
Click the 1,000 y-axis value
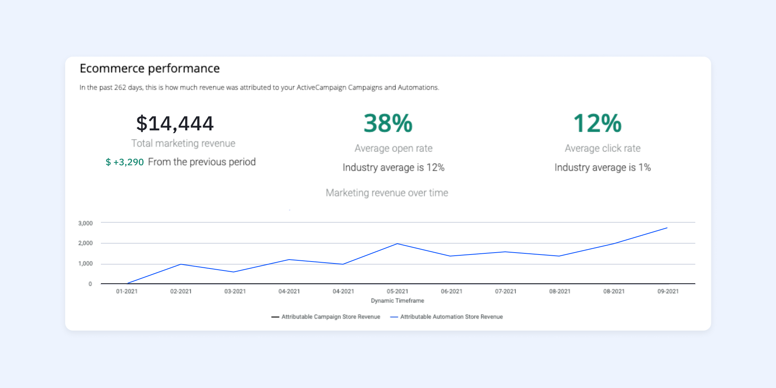tap(85, 263)
